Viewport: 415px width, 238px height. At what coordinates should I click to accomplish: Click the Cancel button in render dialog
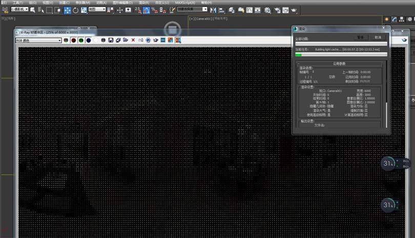click(x=378, y=37)
